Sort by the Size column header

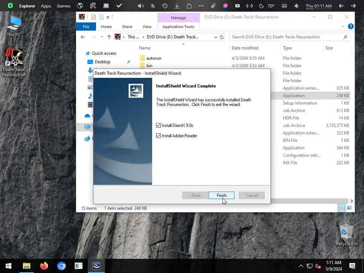[329, 48]
